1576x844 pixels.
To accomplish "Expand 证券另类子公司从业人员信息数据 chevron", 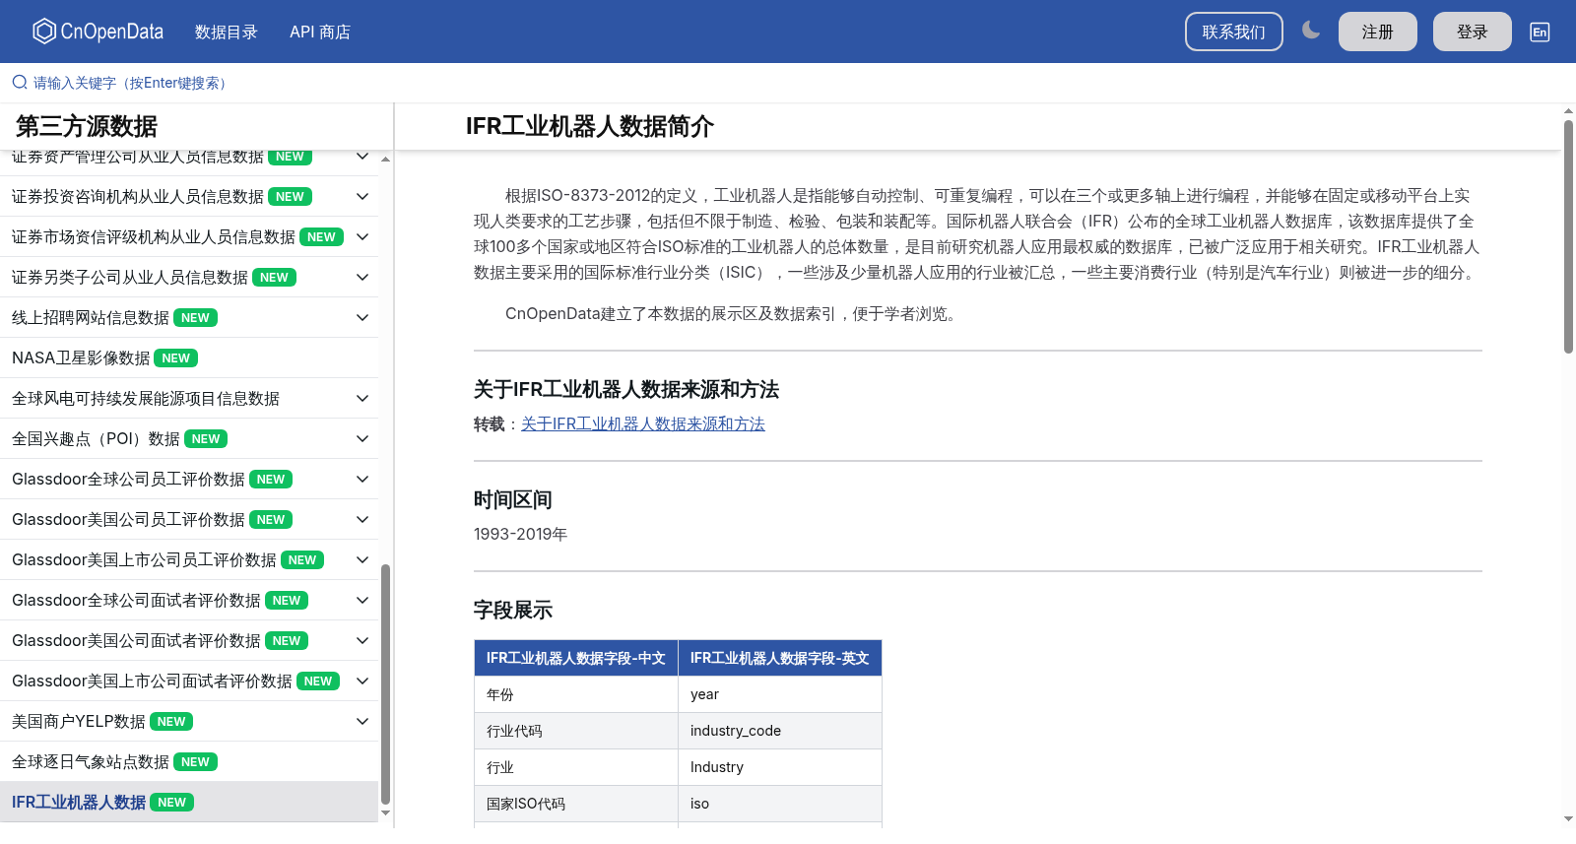I will coord(362,277).
